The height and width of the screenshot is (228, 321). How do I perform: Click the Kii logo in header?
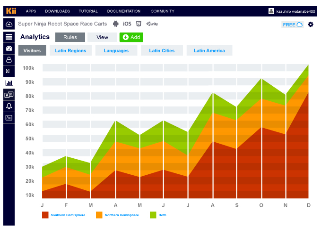pos(11,11)
